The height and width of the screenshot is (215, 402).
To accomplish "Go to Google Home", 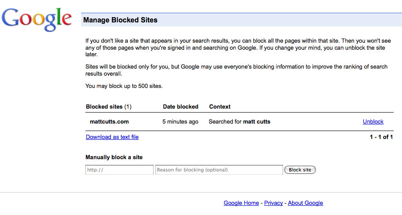I will [241, 203].
